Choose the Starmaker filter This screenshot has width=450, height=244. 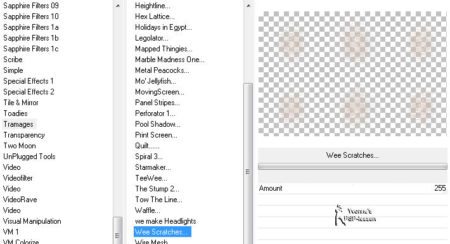point(153,167)
